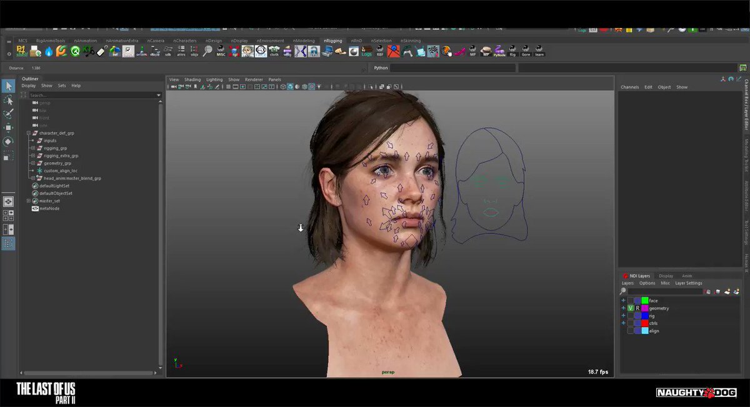Click the padlock shelf icon
The width and height of the screenshot is (750, 407).
313,52
